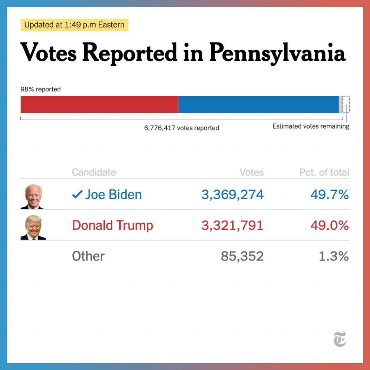370x370 pixels.
Task: Click the '98% reported' label
Action: click(40, 89)
